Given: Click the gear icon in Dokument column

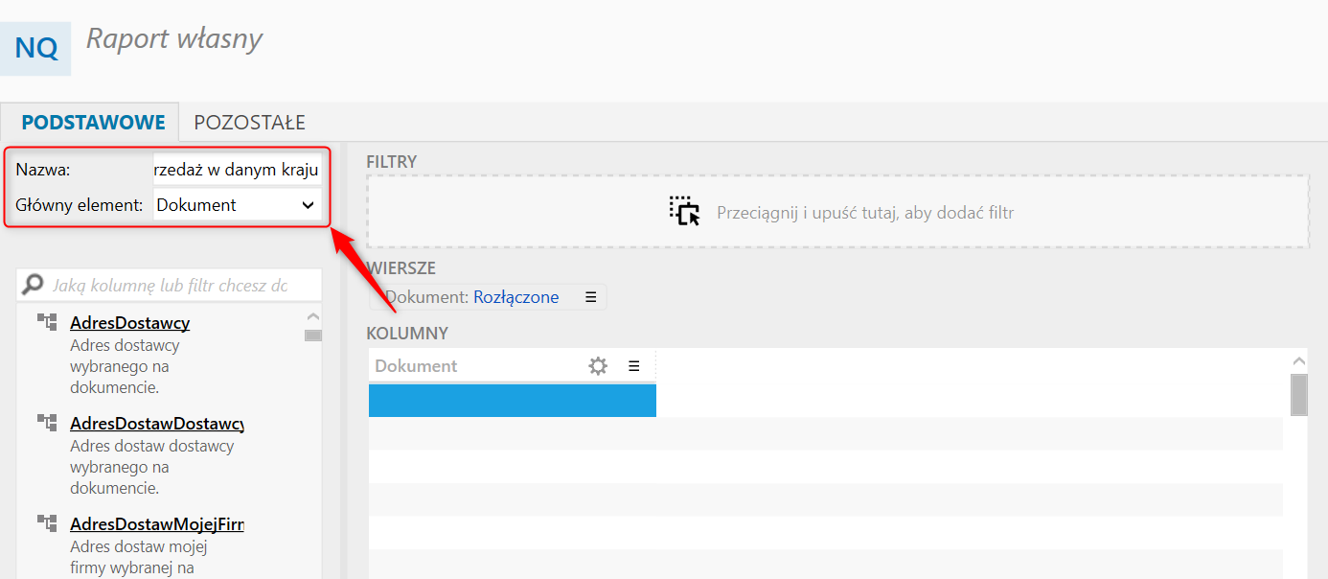Looking at the screenshot, I should point(598,365).
